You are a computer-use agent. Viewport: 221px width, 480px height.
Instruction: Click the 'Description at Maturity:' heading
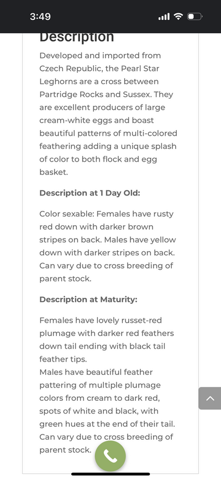(x=88, y=300)
